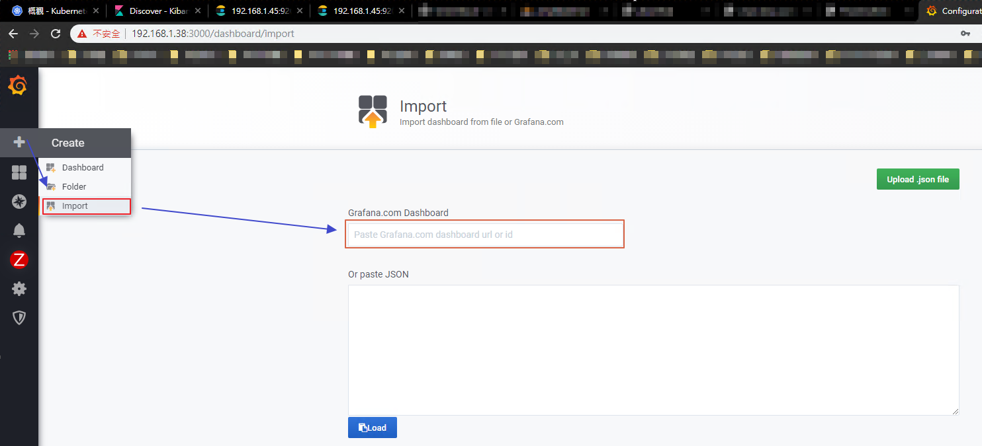The width and height of the screenshot is (982, 446).
Task: Click the Upload .json file button
Action: point(918,179)
